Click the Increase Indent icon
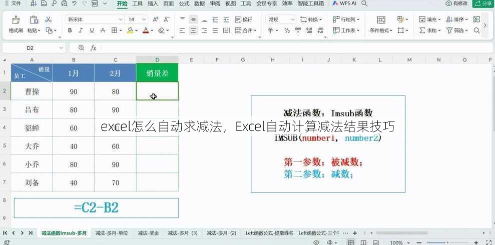The image size is (495, 245). point(226,19)
